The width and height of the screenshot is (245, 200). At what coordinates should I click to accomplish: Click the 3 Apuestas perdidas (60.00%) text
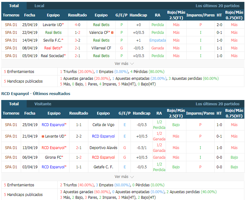194,78
